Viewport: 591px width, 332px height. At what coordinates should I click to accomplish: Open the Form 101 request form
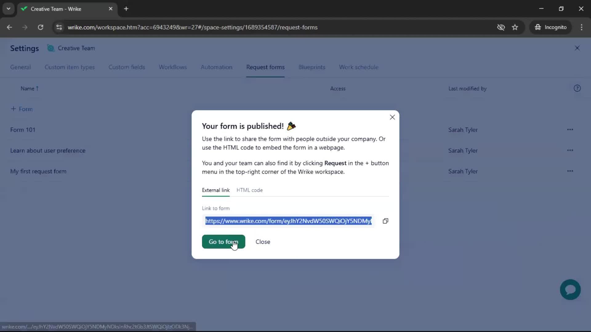[22, 130]
